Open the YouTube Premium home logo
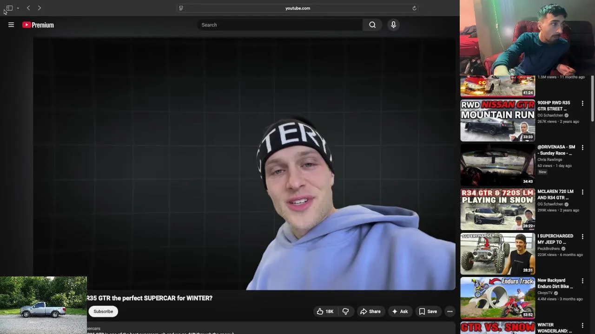595x334 pixels. coord(38,25)
